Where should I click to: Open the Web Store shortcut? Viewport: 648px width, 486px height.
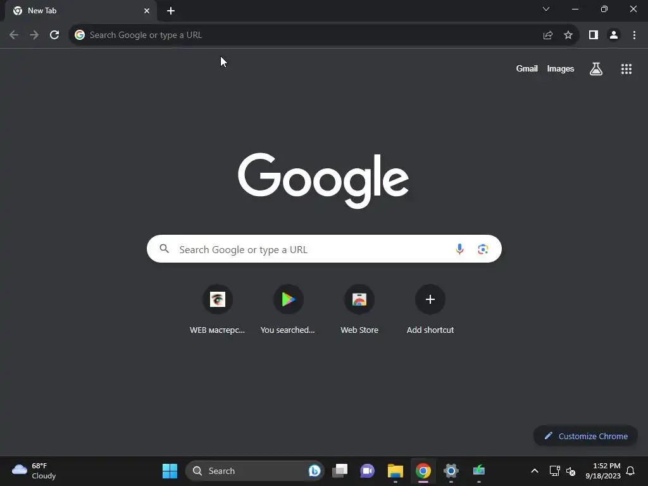pyautogui.click(x=359, y=309)
